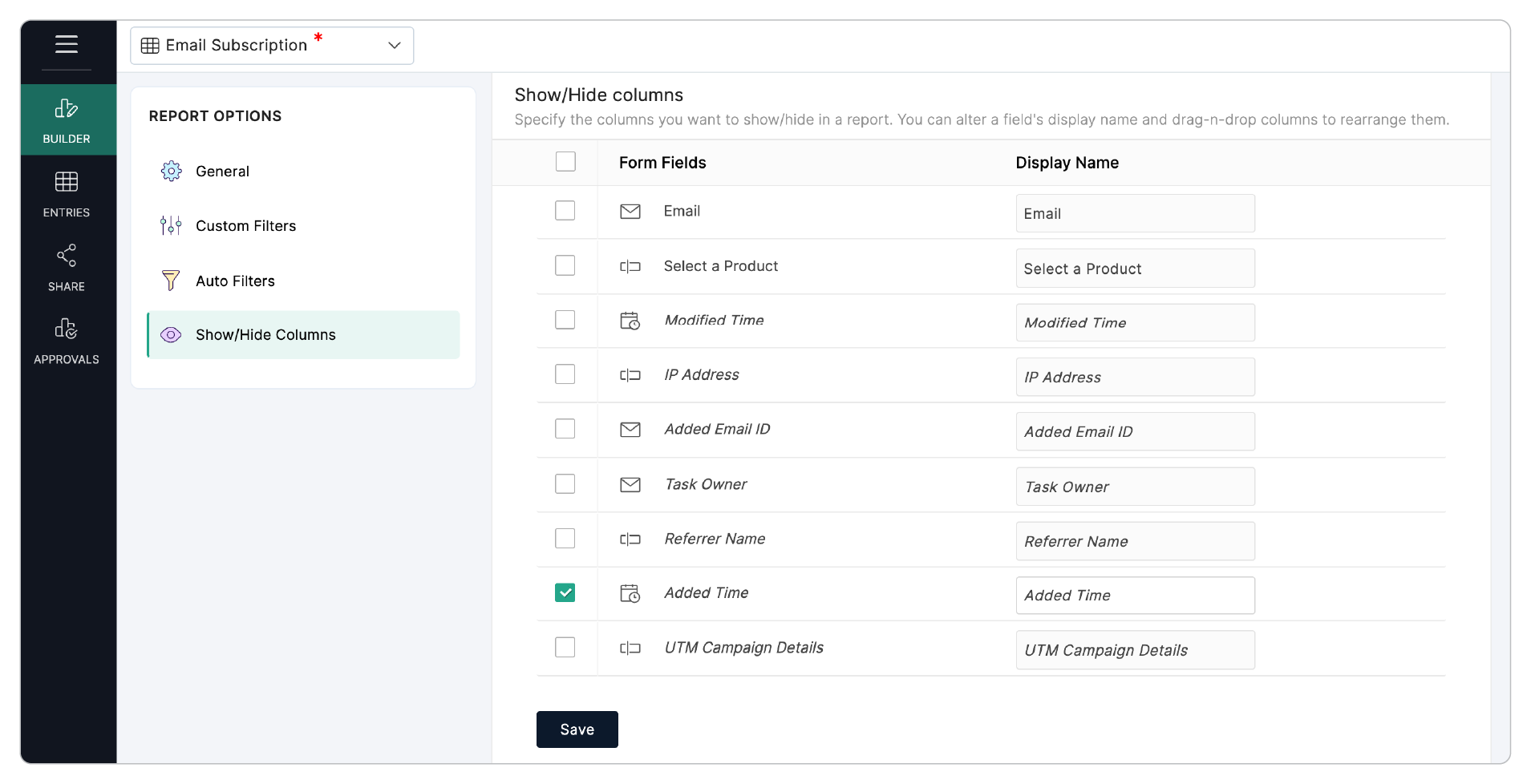Edit the Select a Product display name

pyautogui.click(x=1134, y=269)
